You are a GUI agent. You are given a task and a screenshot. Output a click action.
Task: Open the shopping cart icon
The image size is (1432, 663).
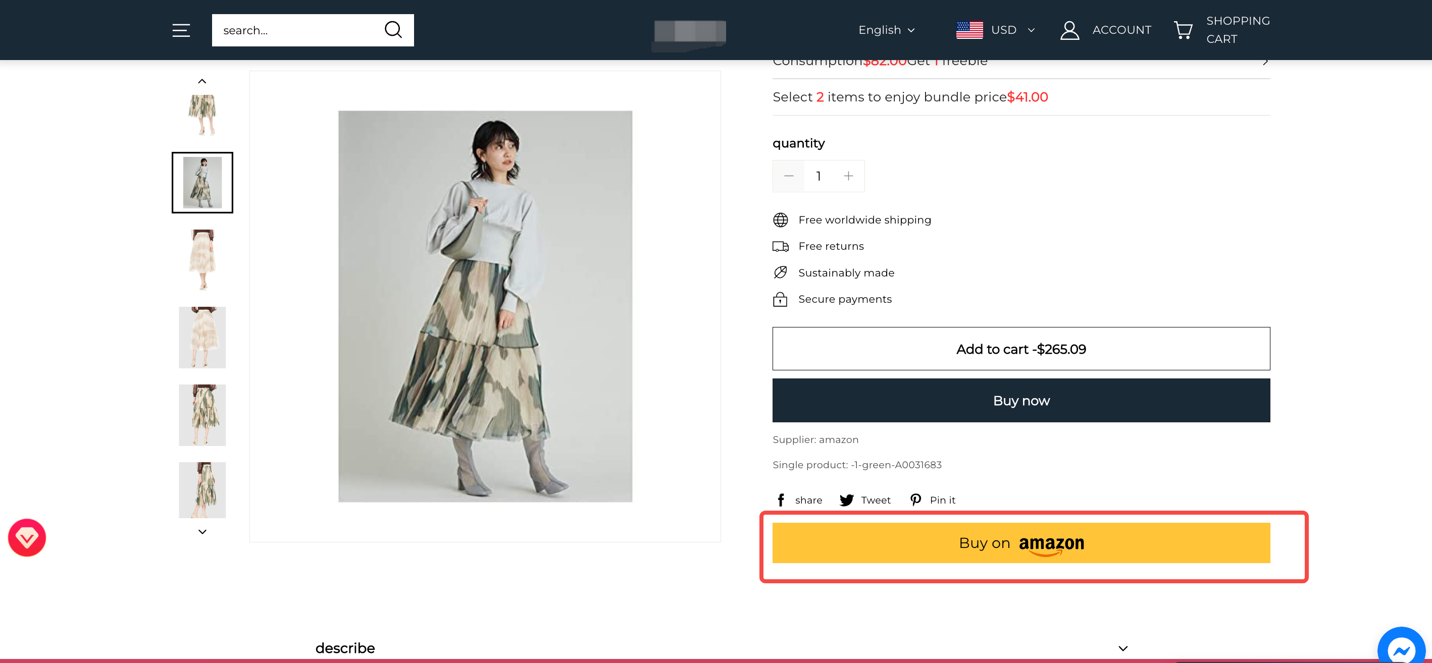(1183, 30)
